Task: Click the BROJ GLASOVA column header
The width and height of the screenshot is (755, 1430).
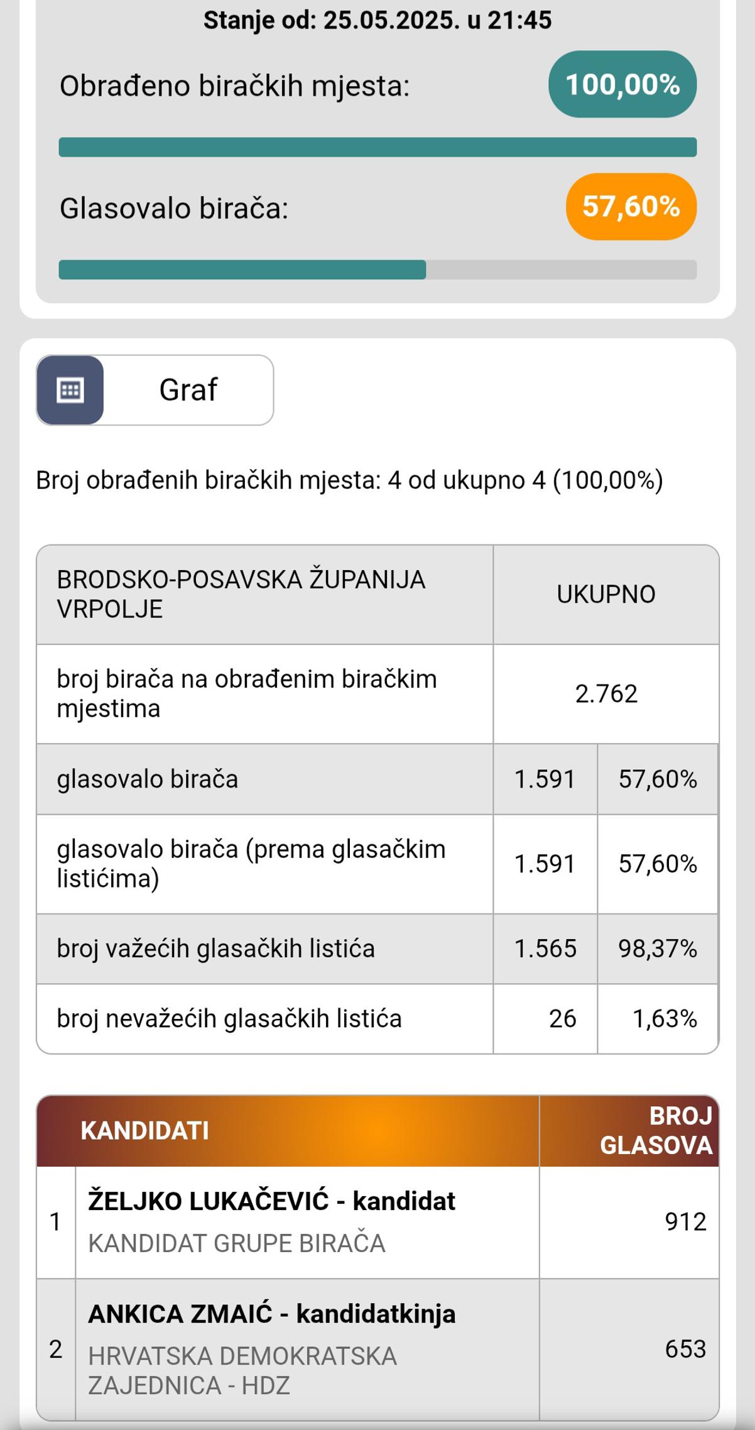Action: [656, 1131]
